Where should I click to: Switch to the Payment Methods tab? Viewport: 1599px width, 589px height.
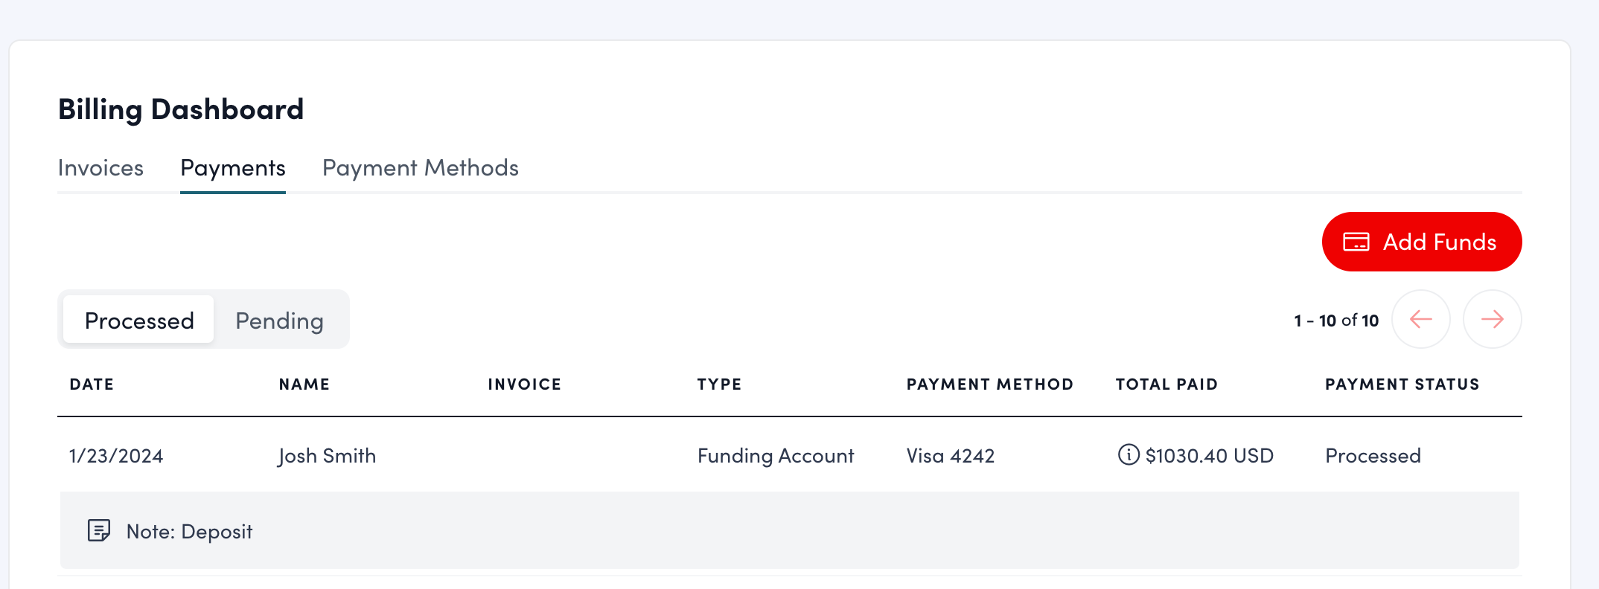point(420,168)
